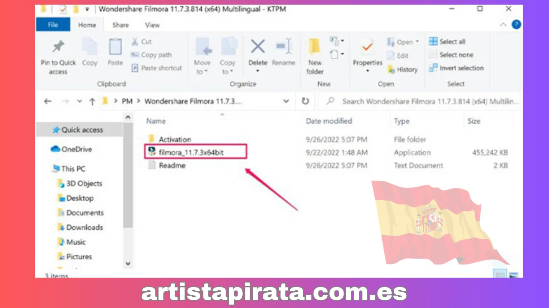The width and height of the screenshot is (549, 308).
Task: Click the Properties checkmark icon
Action: pyautogui.click(x=367, y=46)
